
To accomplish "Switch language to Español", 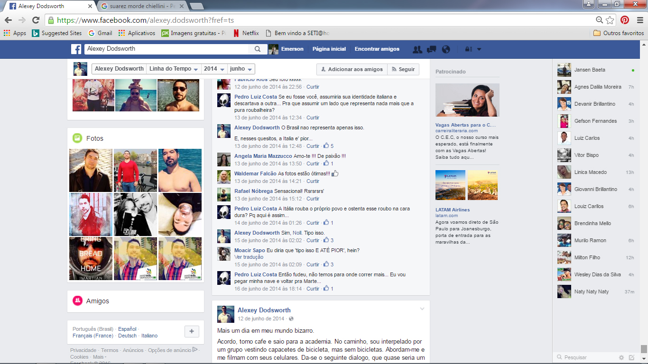I will pos(127,329).
